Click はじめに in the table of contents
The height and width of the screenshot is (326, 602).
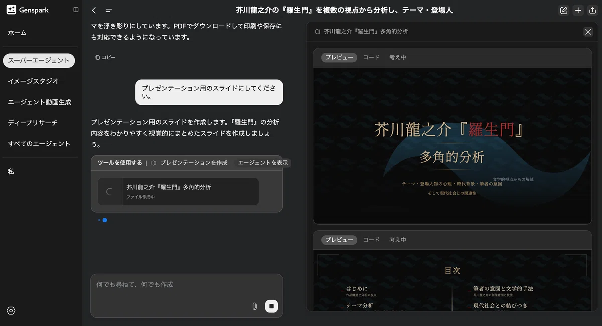coord(357,289)
